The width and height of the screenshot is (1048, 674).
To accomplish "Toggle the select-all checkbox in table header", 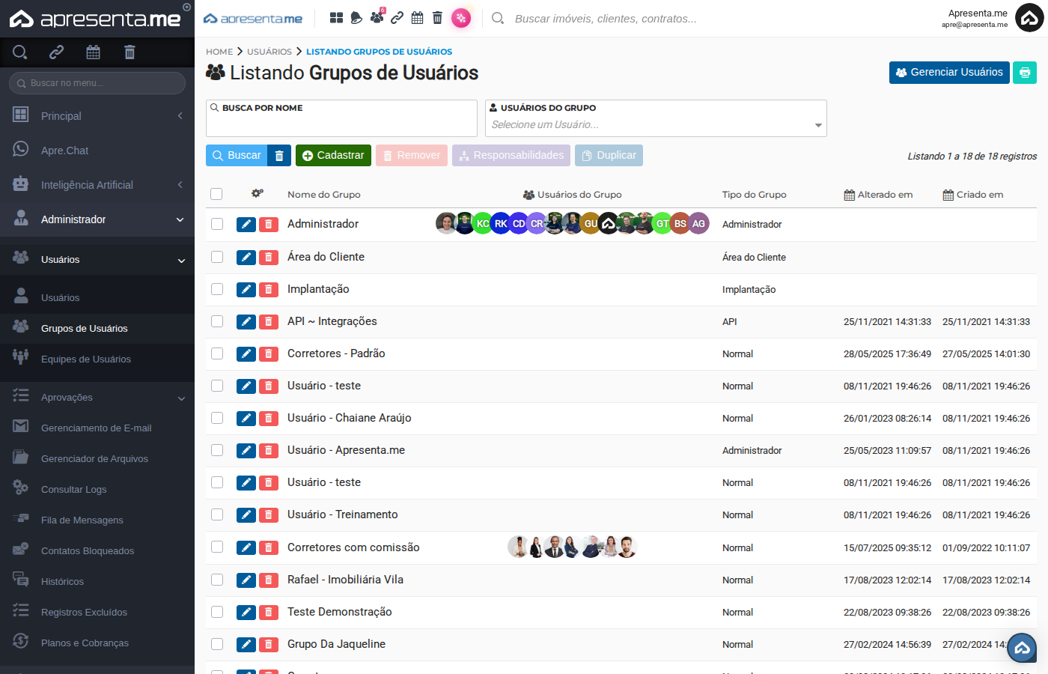I will 216,194.
